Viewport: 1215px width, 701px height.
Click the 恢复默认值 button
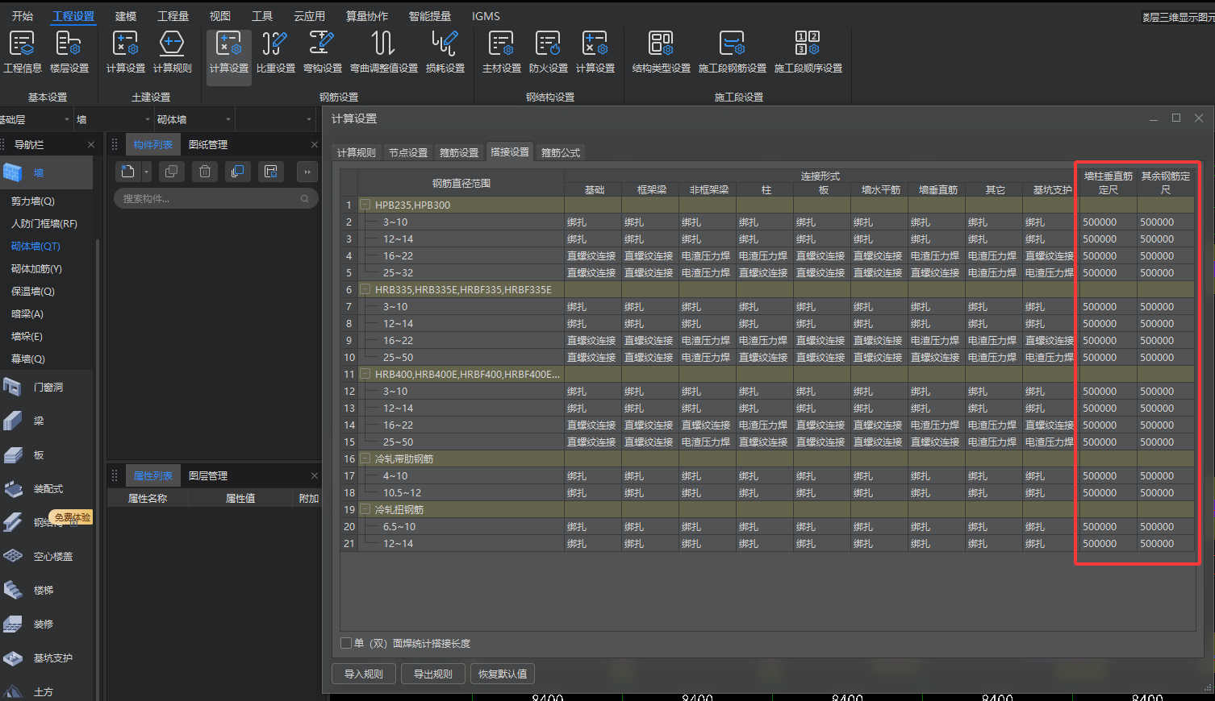503,674
